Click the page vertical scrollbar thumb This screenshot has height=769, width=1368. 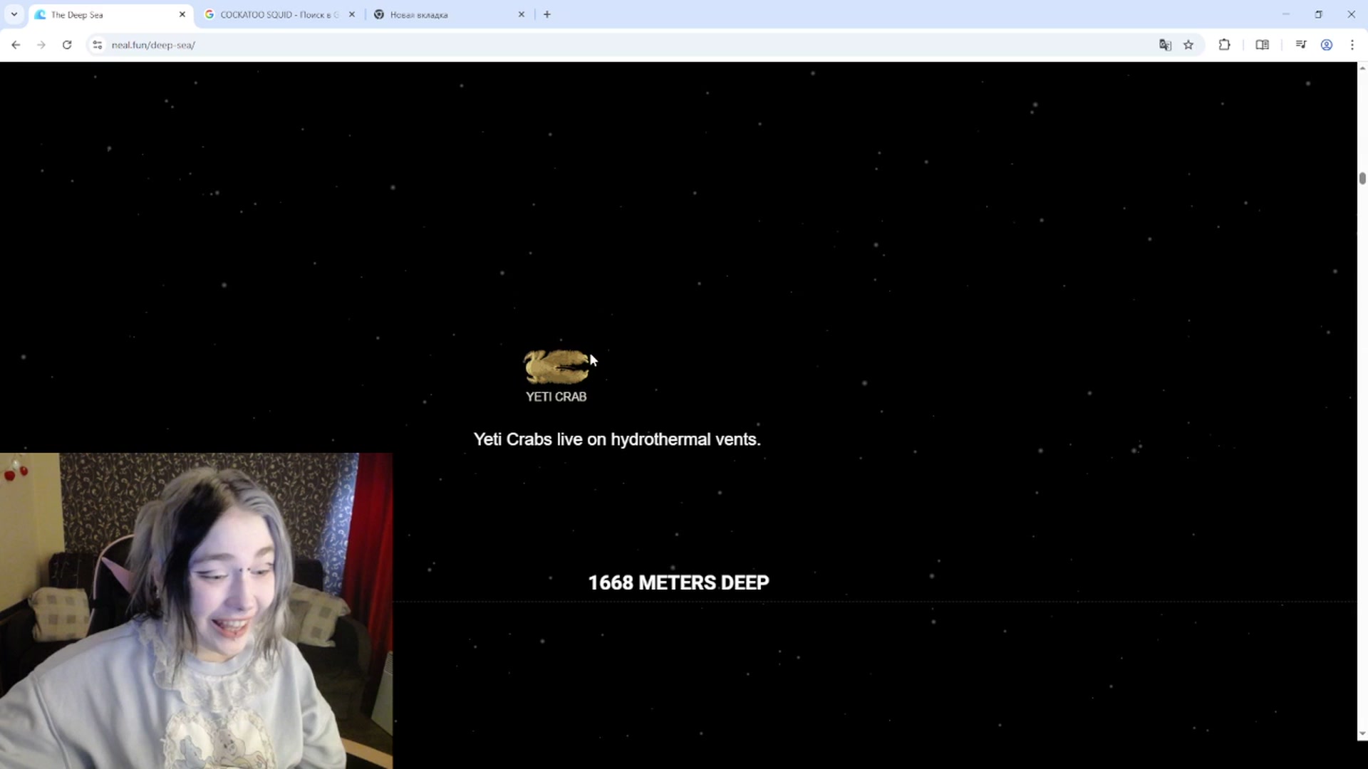click(x=1362, y=178)
